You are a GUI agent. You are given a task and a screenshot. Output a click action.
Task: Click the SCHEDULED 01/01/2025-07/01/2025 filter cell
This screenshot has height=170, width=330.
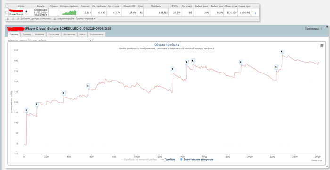coord(41,13)
